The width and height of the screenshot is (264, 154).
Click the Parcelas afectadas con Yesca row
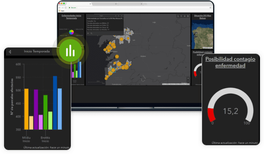[98, 27]
